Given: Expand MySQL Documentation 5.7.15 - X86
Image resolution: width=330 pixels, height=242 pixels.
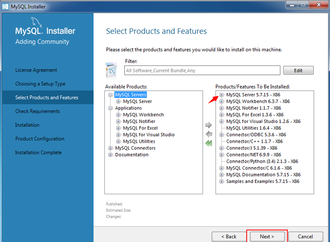Looking at the screenshot, I should tap(221, 175).
